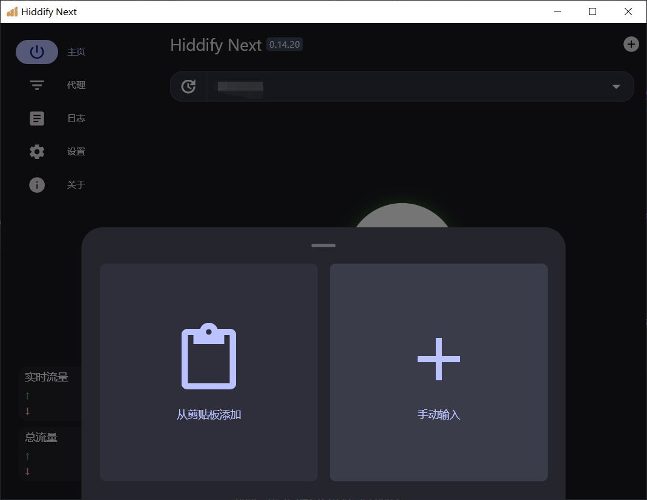Screen dimensions: 647x500
Task: Click the bottom sheet drag handle
Action: click(323, 245)
